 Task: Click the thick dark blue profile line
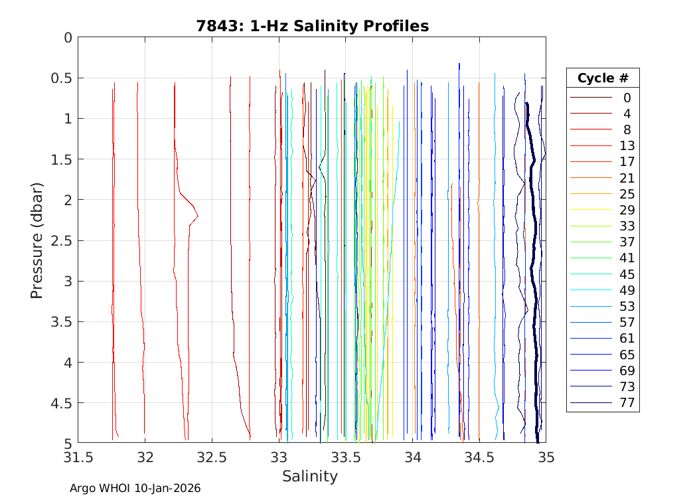pos(534,266)
